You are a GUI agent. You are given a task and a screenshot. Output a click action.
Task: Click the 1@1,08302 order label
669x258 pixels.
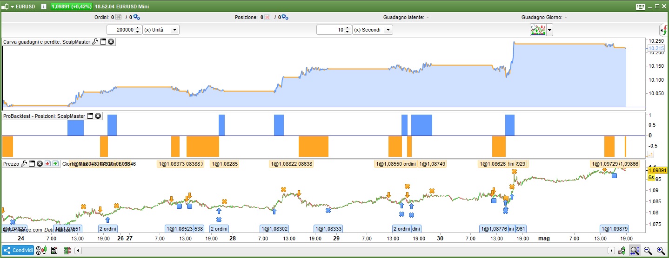click(274, 229)
